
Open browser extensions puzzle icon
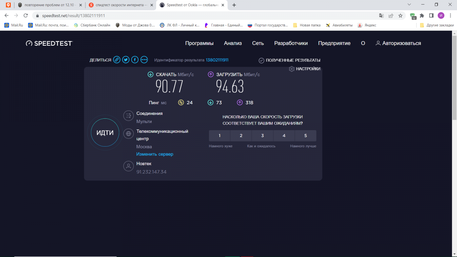(422, 16)
